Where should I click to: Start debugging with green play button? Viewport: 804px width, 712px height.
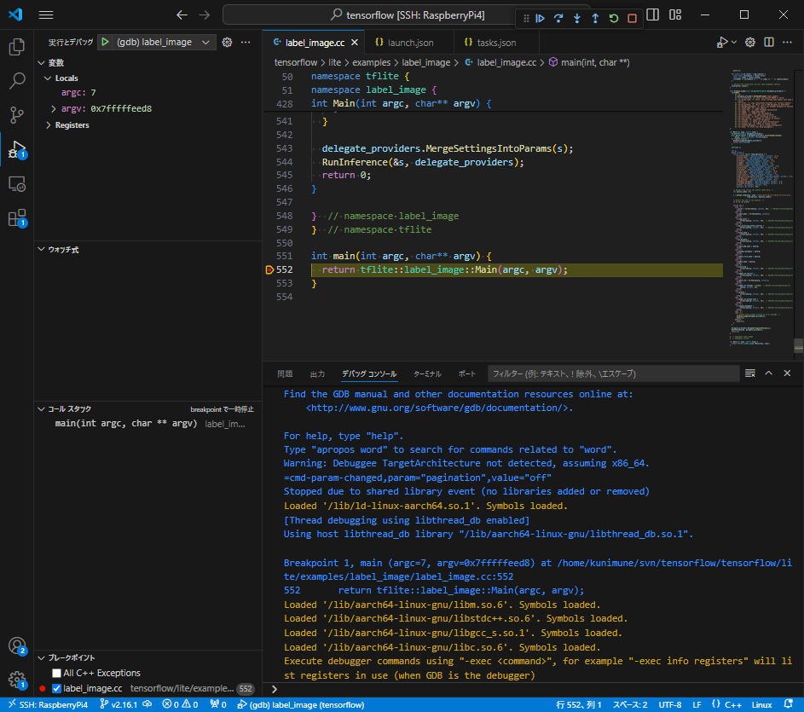(105, 42)
